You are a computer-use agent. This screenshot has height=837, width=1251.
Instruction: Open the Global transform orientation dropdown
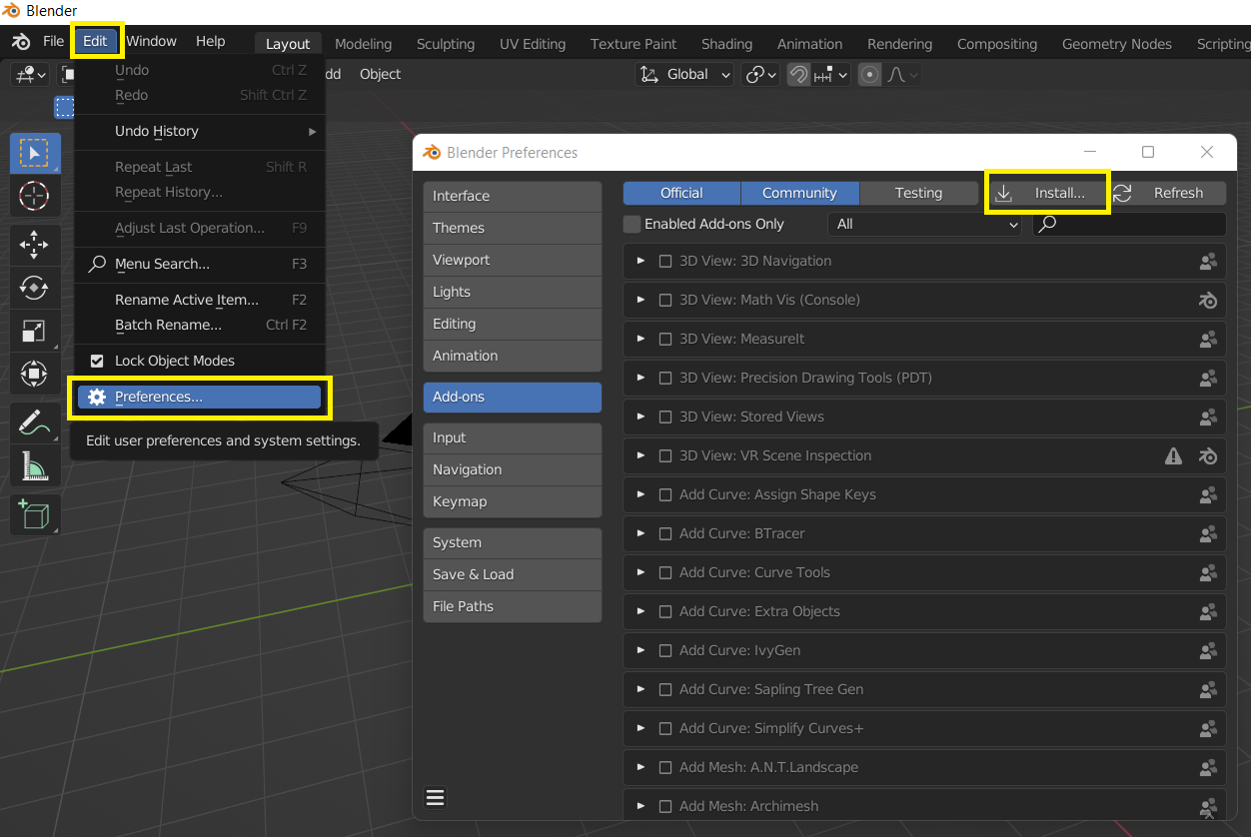(683, 74)
